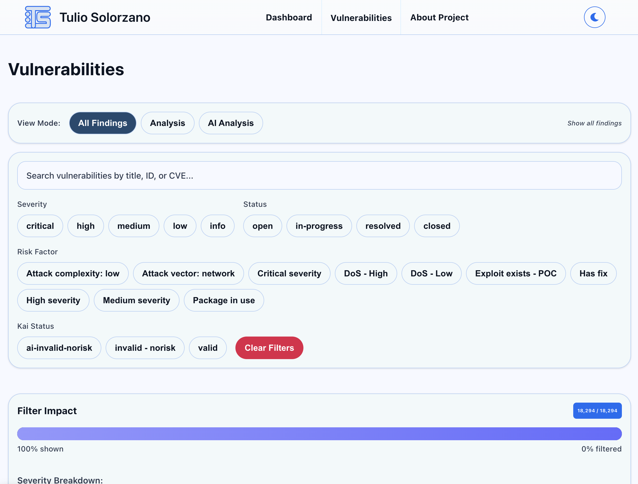Enable the closed status filter
The image size is (638, 484).
[x=436, y=226]
